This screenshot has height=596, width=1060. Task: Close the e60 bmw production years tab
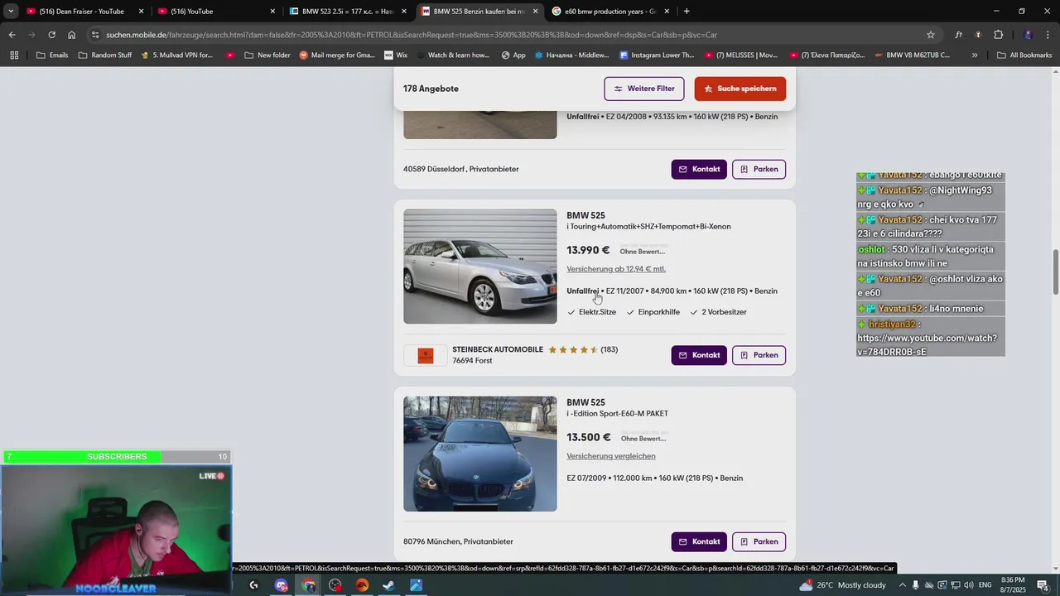(x=667, y=12)
